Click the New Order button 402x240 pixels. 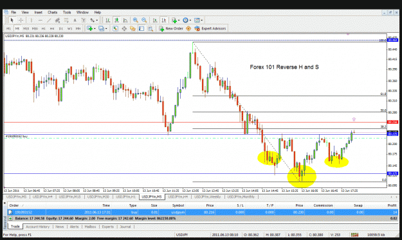171,28
